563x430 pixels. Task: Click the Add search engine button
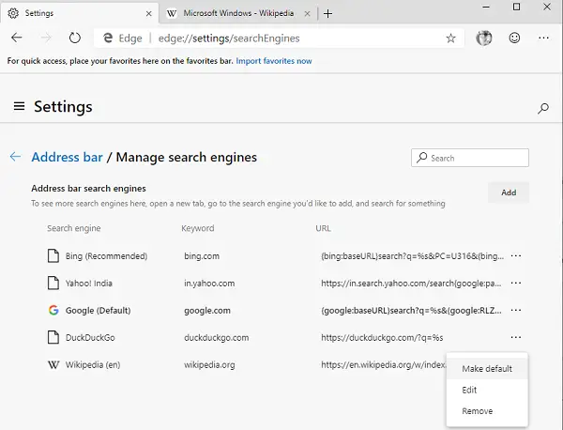pos(509,192)
